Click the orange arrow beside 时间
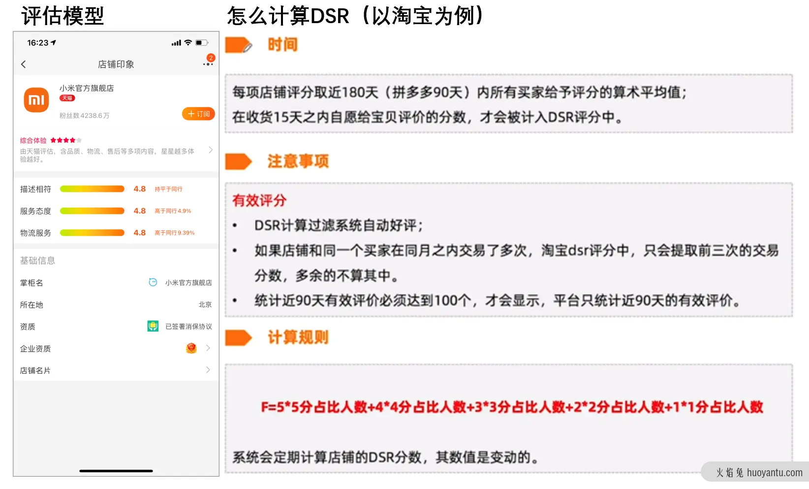 [239, 45]
